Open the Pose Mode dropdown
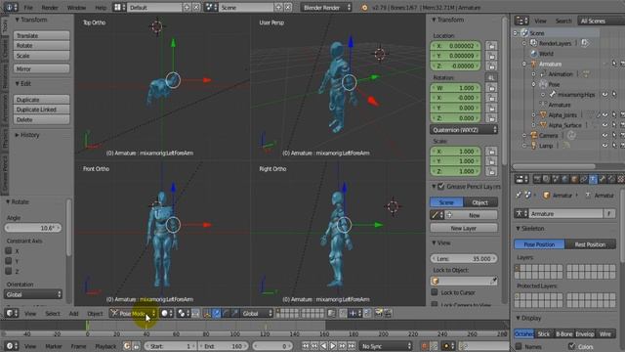Screen dimensions: 625x352 [x=133, y=313]
